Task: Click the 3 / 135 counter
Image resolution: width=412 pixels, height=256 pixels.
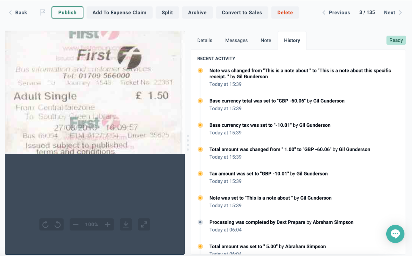Action: point(367,12)
